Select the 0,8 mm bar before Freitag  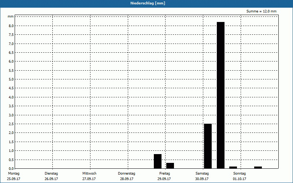(x=157, y=161)
